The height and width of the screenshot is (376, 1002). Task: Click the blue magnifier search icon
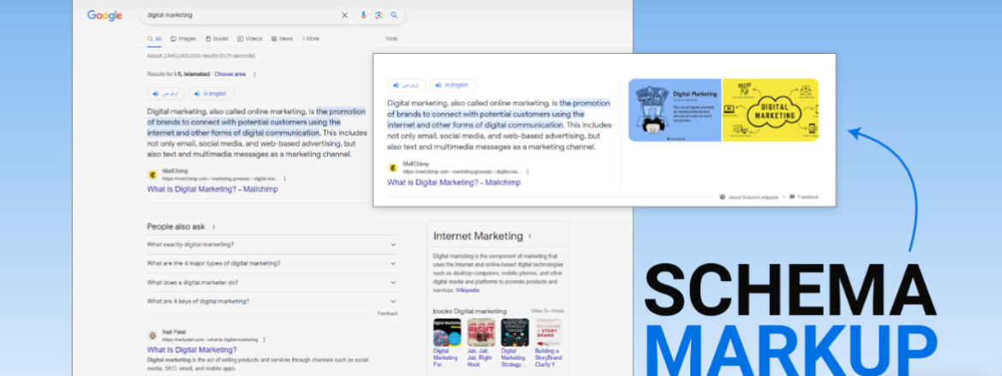[x=394, y=15]
